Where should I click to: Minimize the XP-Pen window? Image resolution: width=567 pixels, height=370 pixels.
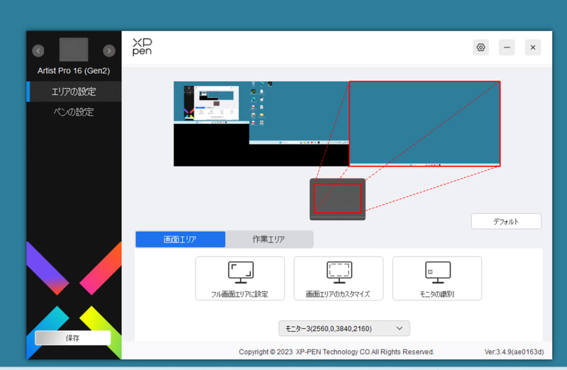[507, 47]
